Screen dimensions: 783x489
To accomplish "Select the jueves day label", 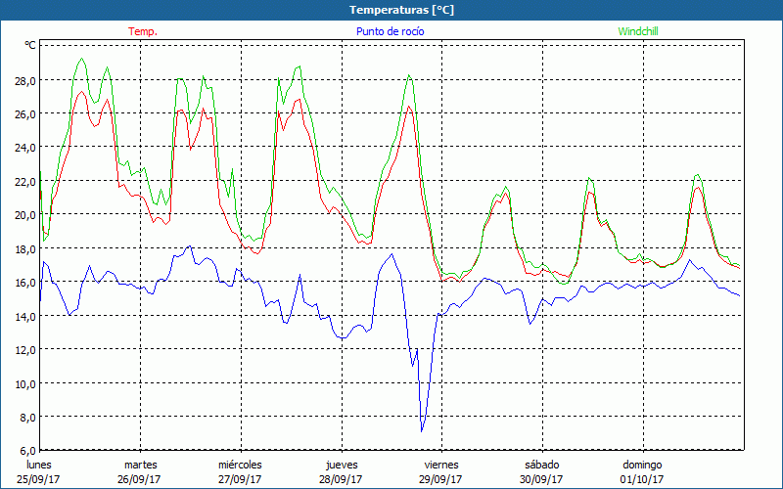I will (341, 465).
